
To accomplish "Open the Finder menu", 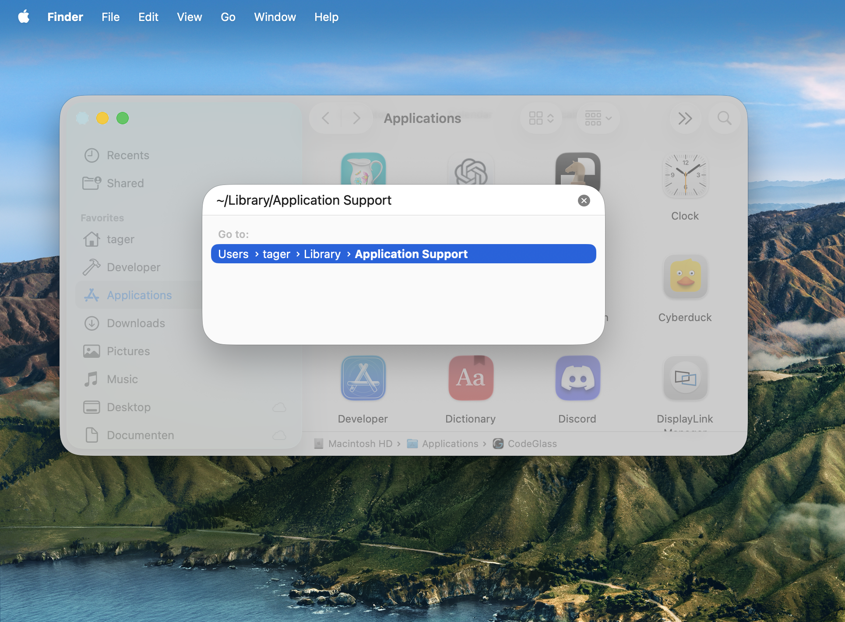I will pos(65,17).
